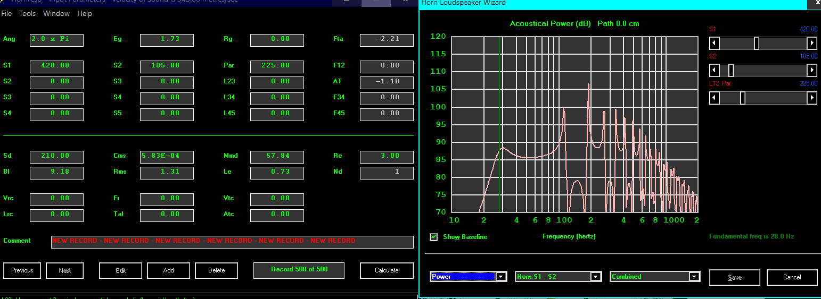Click the L12 Par slider left arrow

pyautogui.click(x=715, y=98)
